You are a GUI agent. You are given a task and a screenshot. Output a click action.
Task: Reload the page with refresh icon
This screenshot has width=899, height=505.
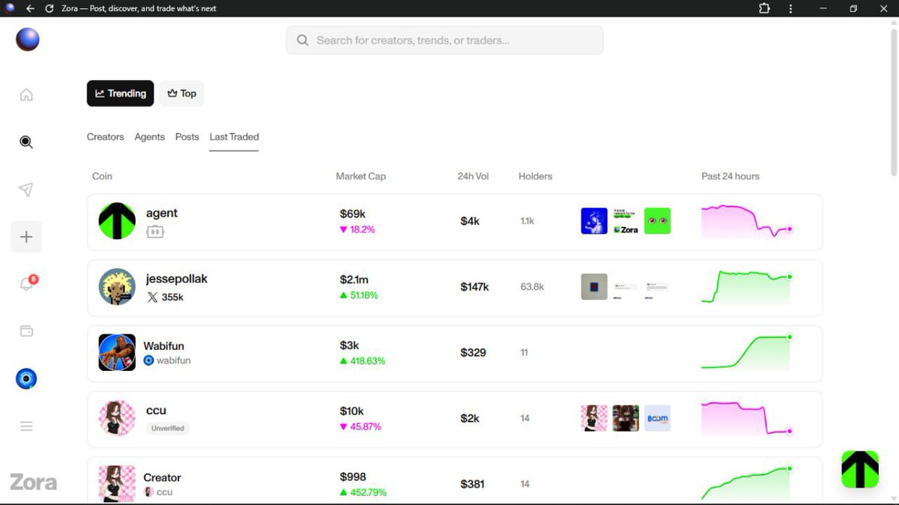(49, 8)
